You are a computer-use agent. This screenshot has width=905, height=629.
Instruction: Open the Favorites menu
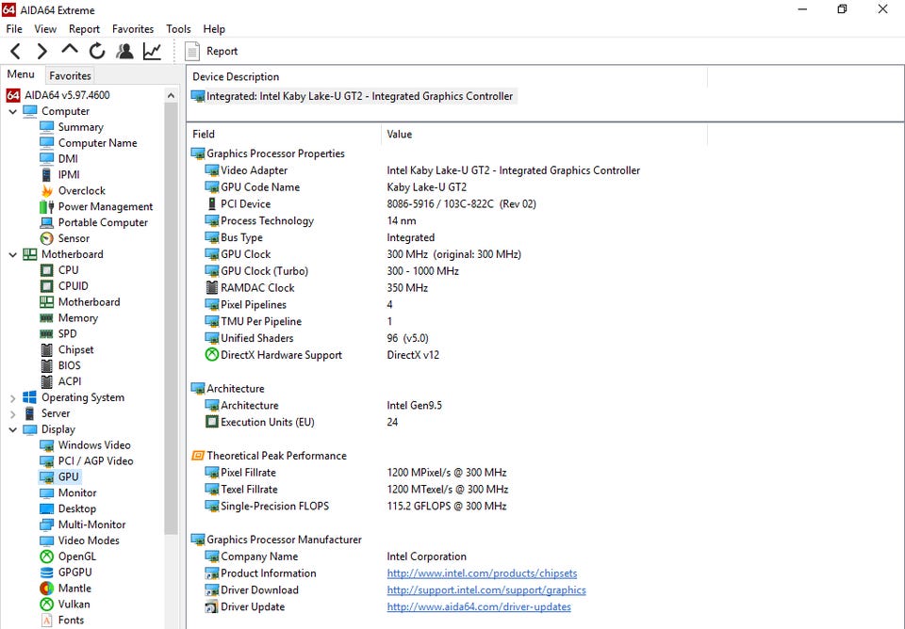click(x=133, y=29)
